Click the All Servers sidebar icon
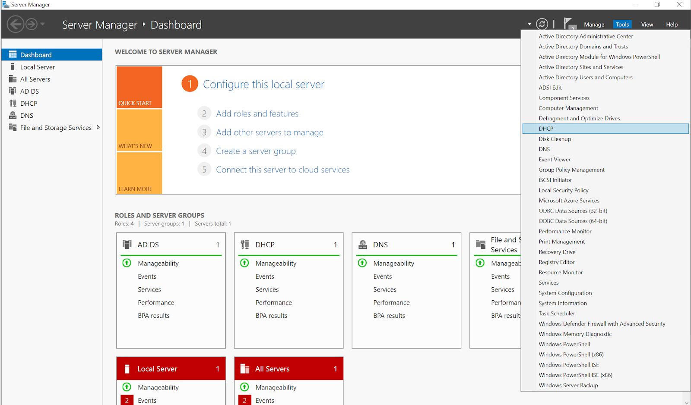691x405 pixels. (x=13, y=79)
